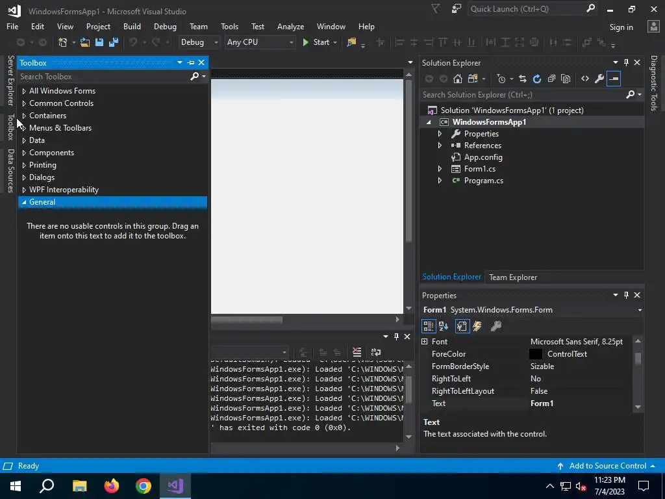Open Firefox from the Windows taskbar

(x=112, y=486)
